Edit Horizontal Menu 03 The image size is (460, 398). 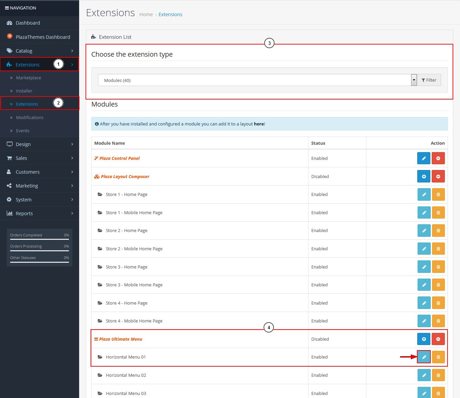(x=424, y=393)
